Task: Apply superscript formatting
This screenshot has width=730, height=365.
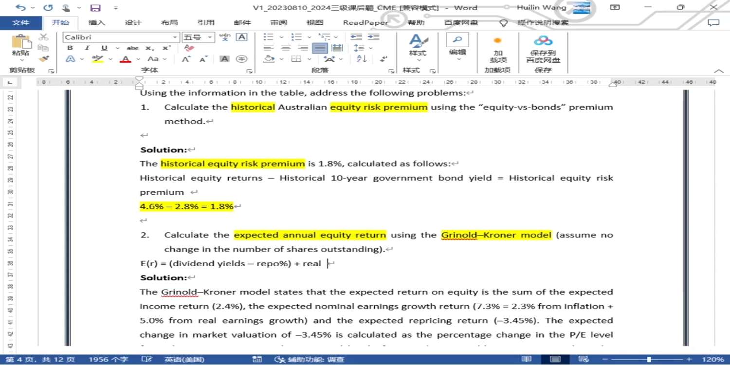Action: 167,48
